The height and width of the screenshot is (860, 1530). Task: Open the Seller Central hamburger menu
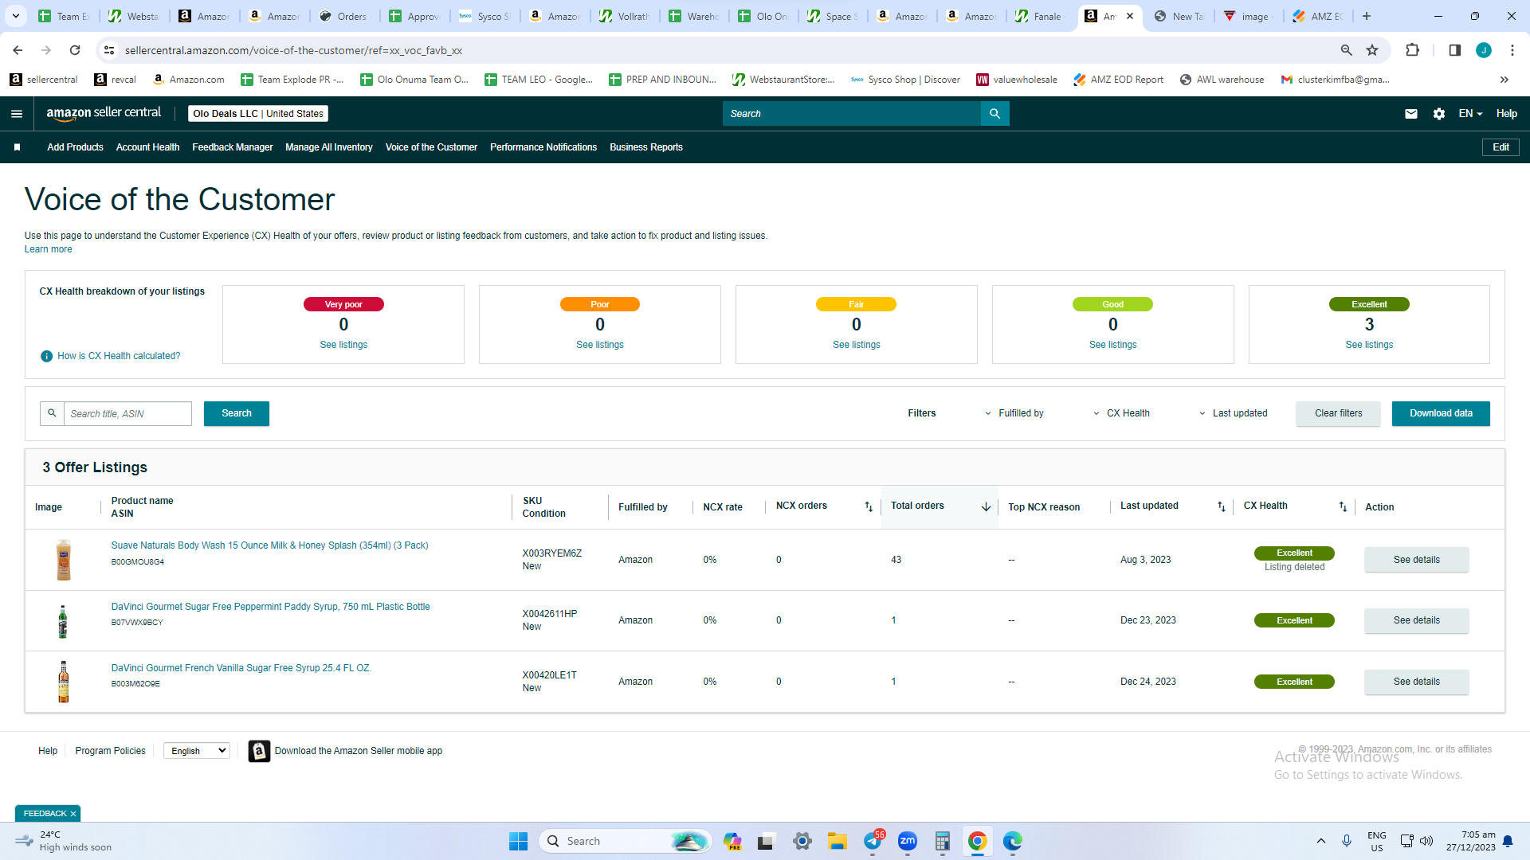[17, 114]
